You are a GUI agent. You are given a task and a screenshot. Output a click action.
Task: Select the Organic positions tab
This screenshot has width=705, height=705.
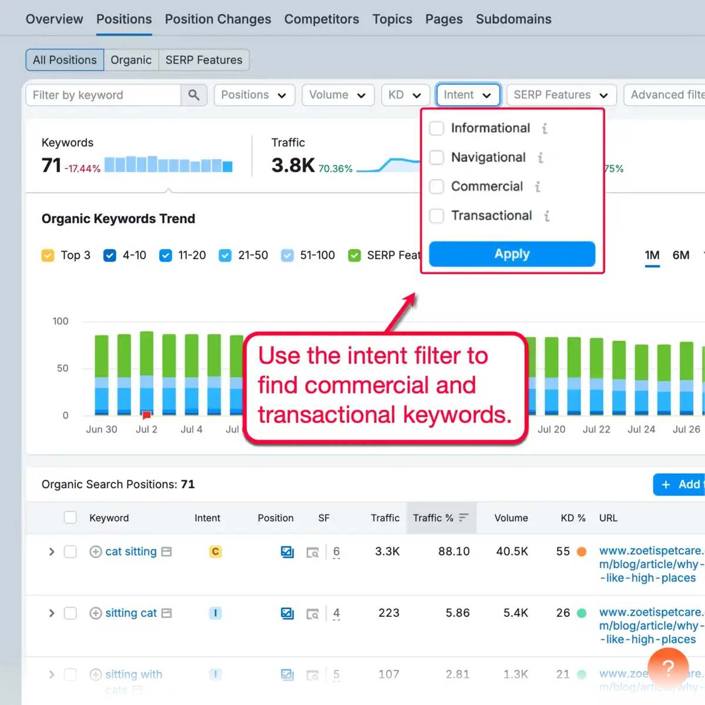click(131, 59)
